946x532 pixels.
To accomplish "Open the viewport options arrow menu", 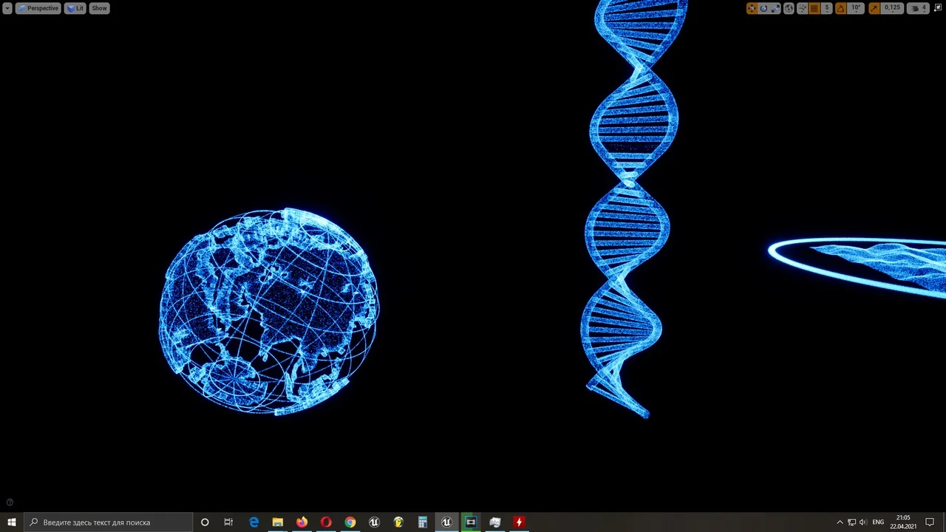I will 7,8.
